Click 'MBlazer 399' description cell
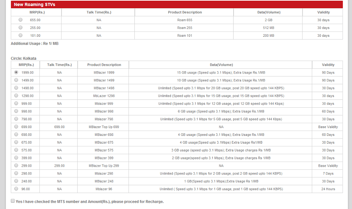Screen dimensions: 352x209 (x=104, y=158)
